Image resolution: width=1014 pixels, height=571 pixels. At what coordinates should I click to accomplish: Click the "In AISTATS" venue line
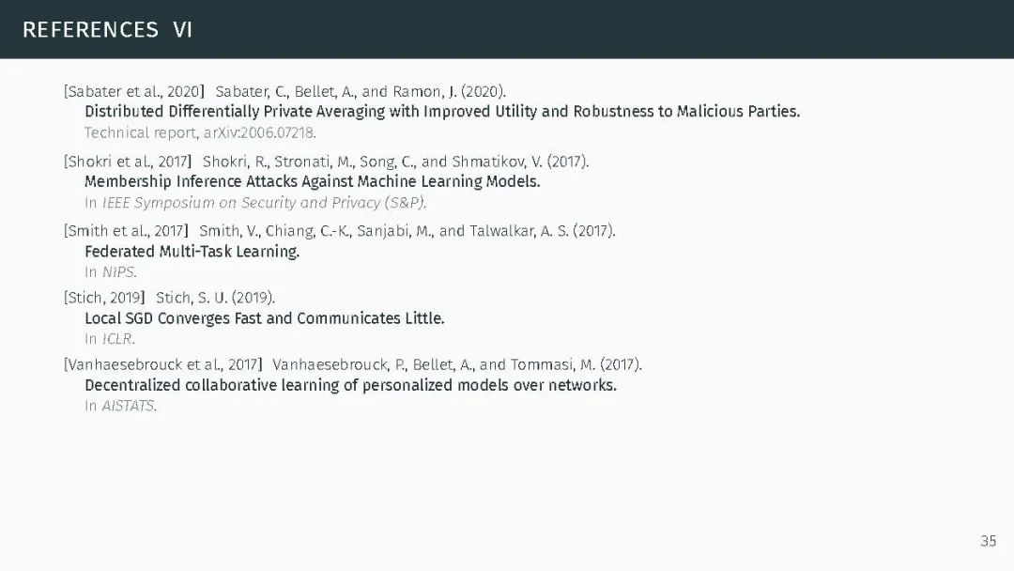[x=120, y=406]
